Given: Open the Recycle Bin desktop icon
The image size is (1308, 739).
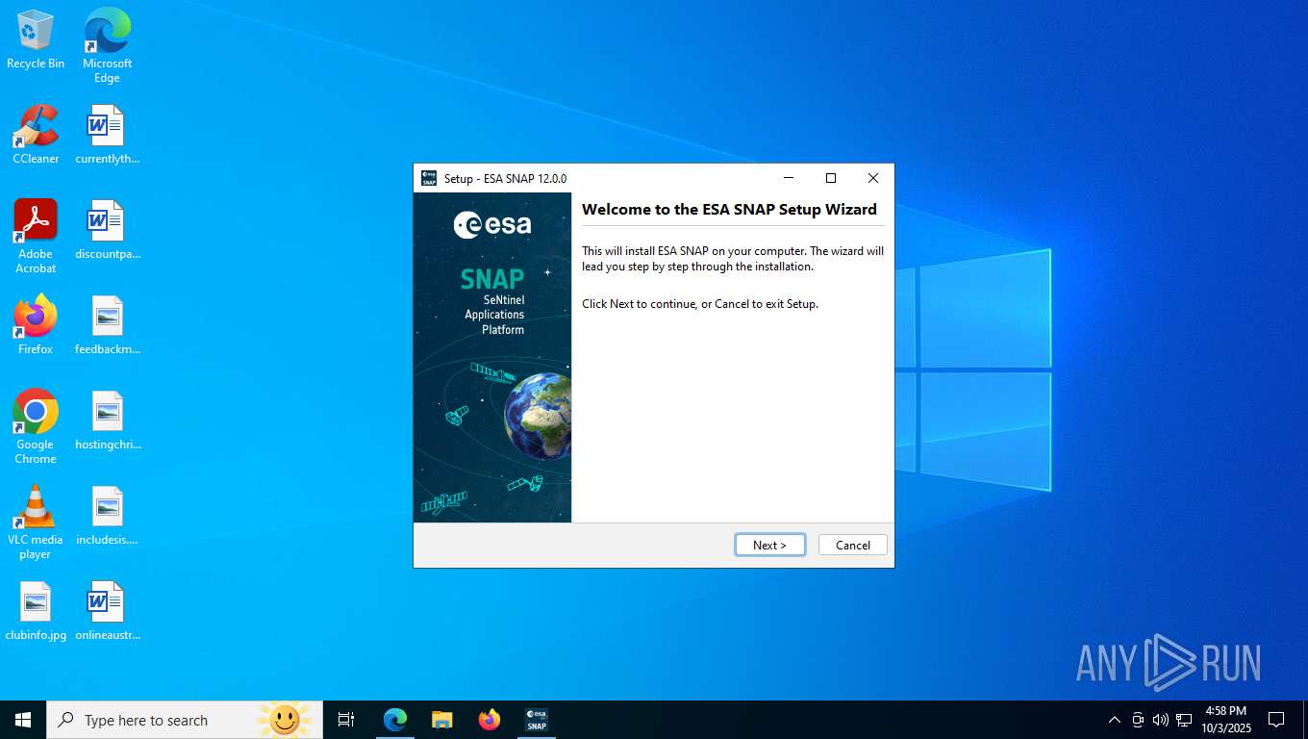Looking at the screenshot, I should (x=36, y=39).
